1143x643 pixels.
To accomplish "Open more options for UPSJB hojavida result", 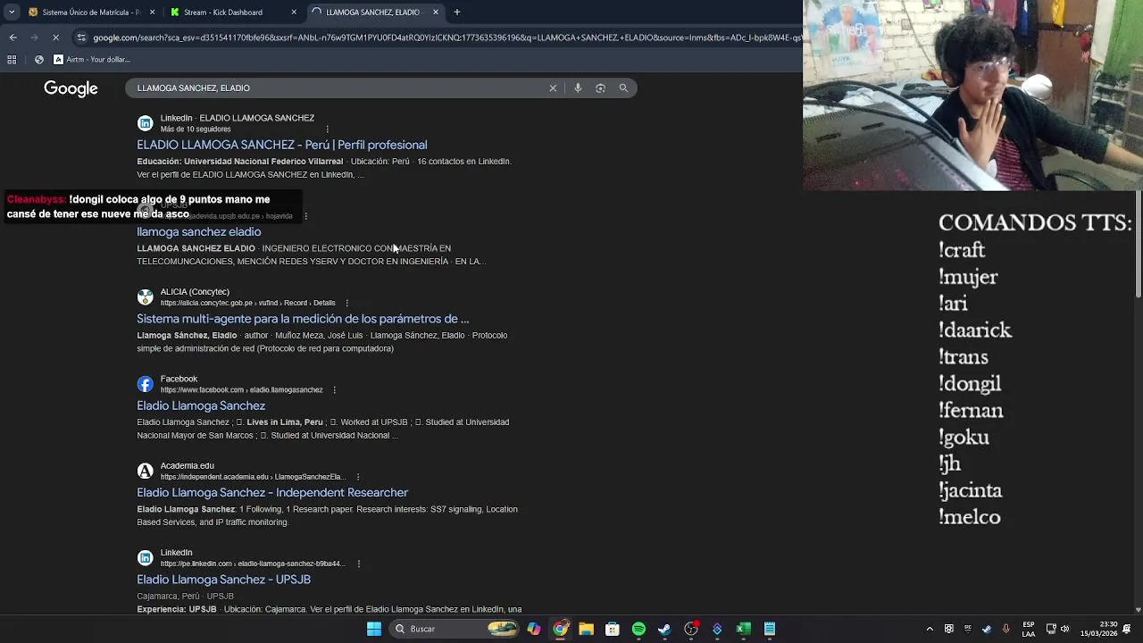I will pos(305,216).
